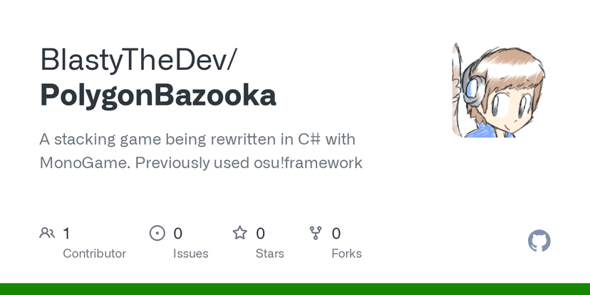Select the Contributor label text
Image resolution: width=590 pixels, height=295 pixels.
(94, 254)
